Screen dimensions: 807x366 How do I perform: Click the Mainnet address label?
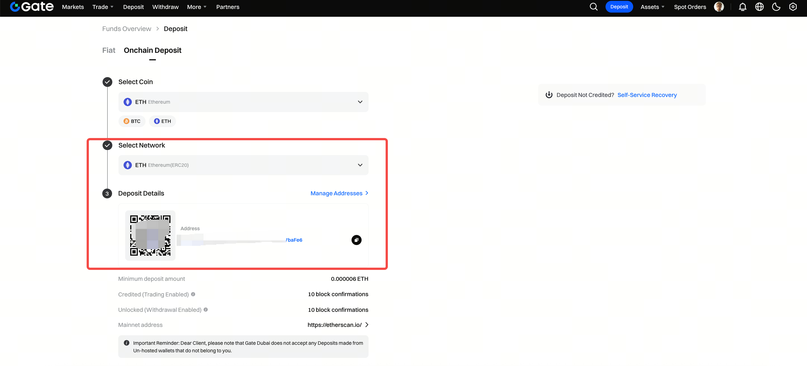[140, 325]
